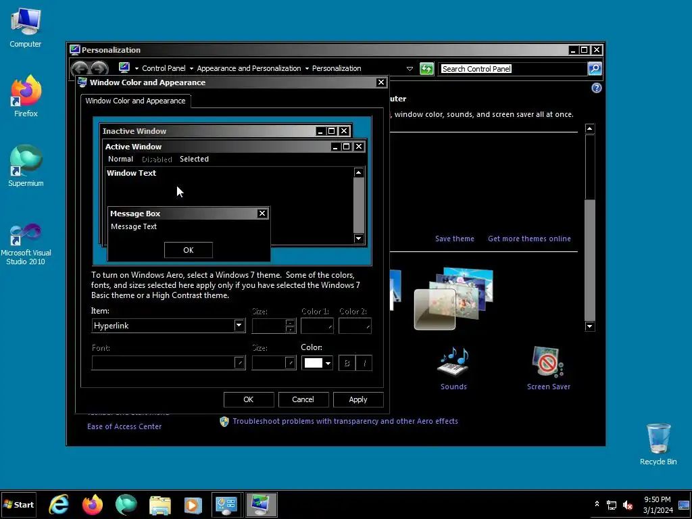Click Active Window title in preview
This screenshot has height=519, width=692.
click(x=133, y=147)
